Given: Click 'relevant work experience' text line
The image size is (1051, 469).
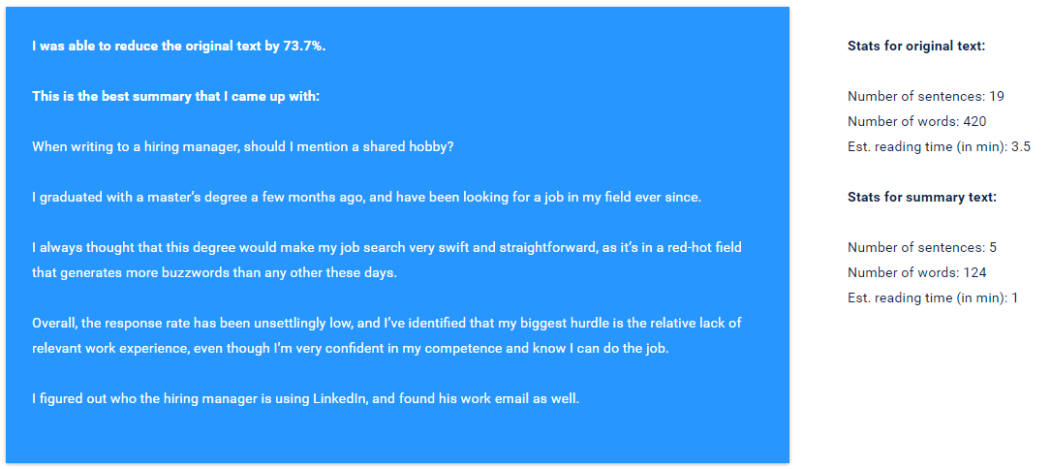Looking at the screenshot, I should [350, 349].
